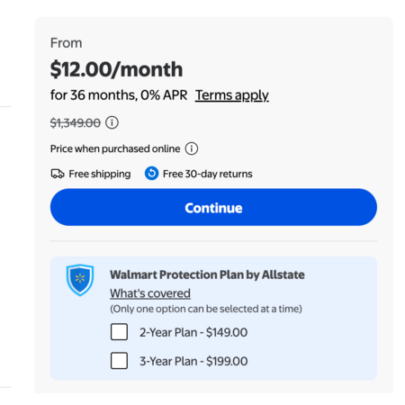Click the $12.00/month price heading
This screenshot has width=405, height=405.
tap(116, 69)
